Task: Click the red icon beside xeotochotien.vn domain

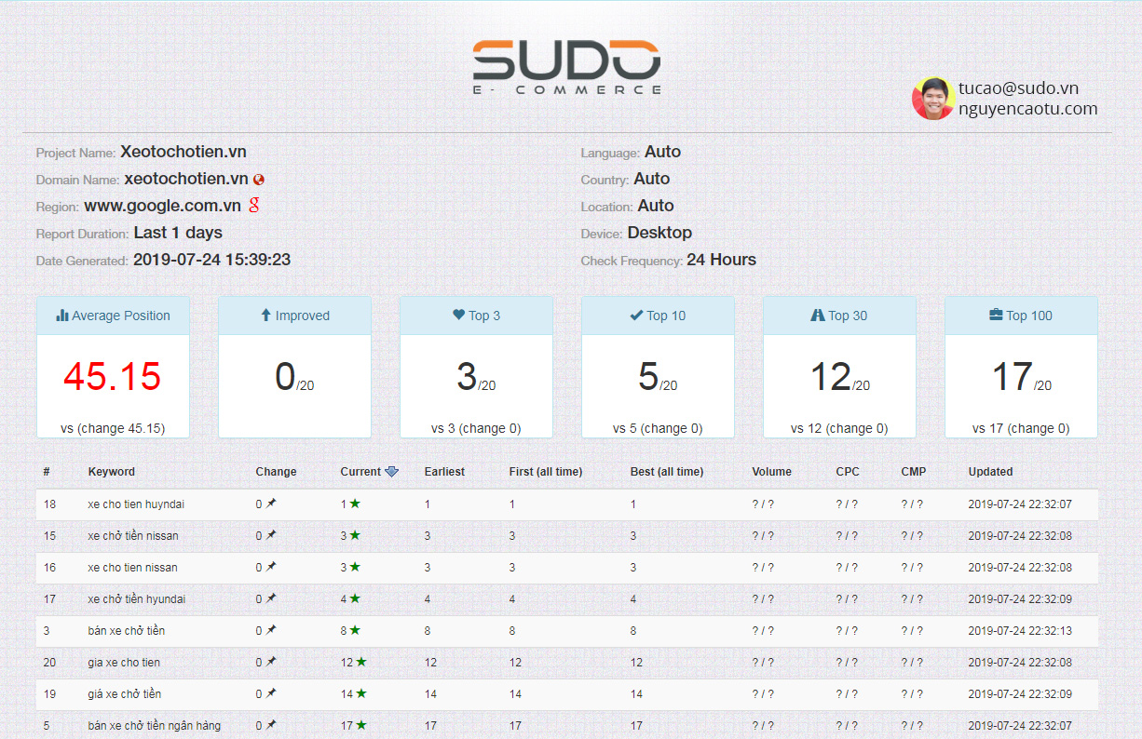Action: pos(259,180)
